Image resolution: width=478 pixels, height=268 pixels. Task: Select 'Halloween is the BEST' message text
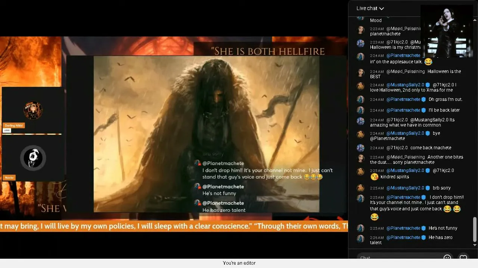click(x=416, y=74)
